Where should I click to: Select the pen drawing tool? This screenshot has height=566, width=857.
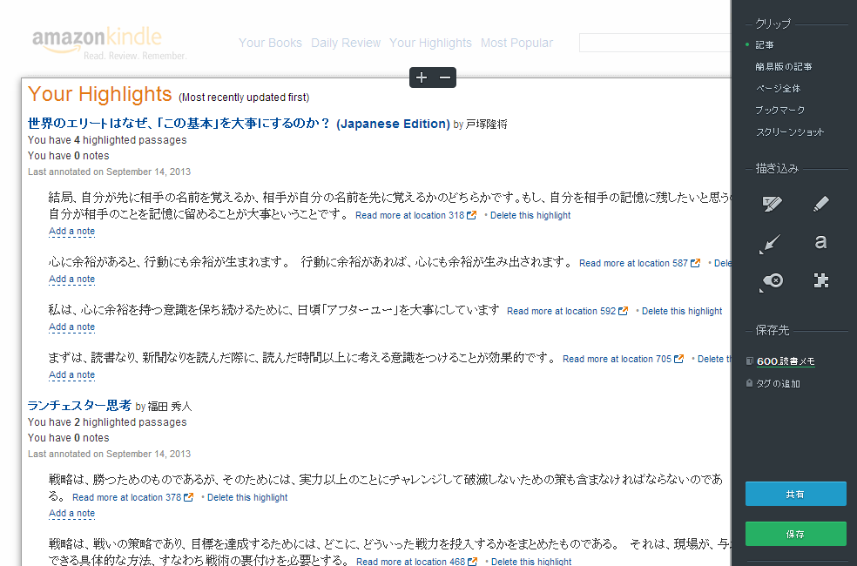(821, 204)
